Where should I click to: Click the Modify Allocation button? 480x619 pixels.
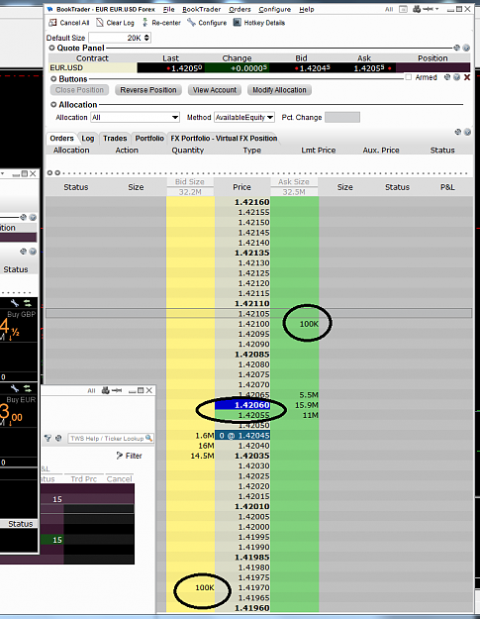point(279,90)
